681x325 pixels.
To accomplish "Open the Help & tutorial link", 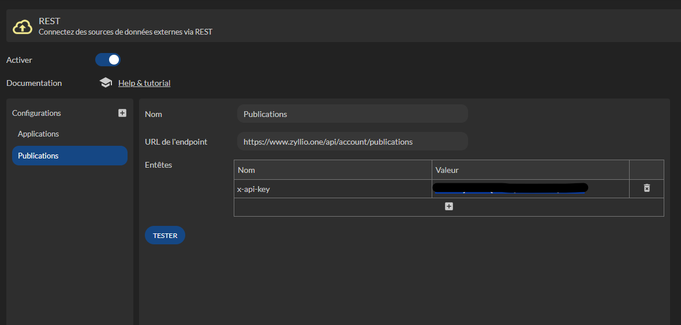I will pyautogui.click(x=144, y=83).
